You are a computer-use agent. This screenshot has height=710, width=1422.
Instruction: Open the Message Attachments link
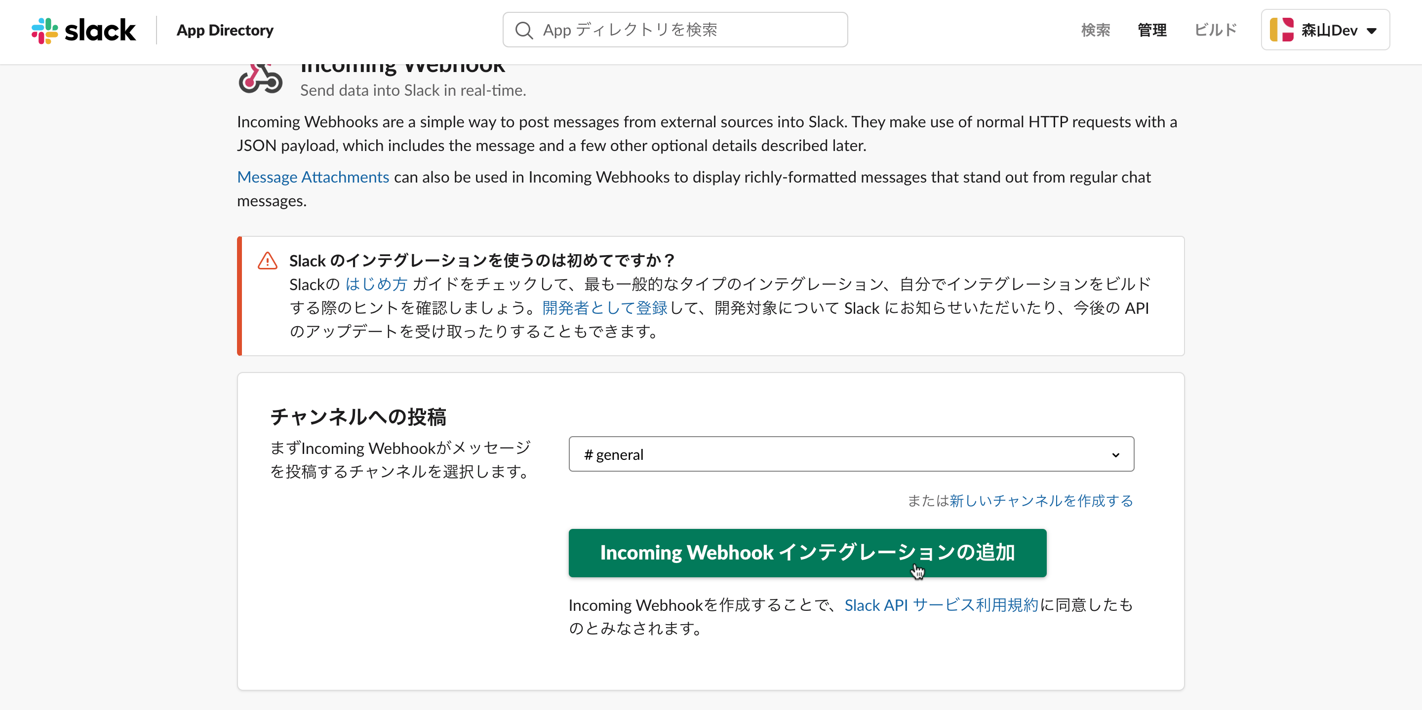coord(313,177)
